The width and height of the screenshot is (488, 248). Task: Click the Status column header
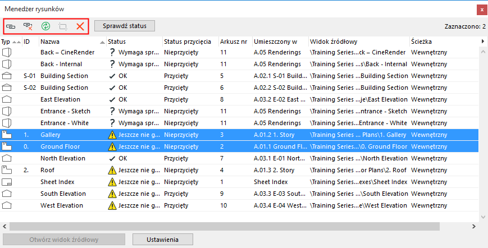coord(133,42)
